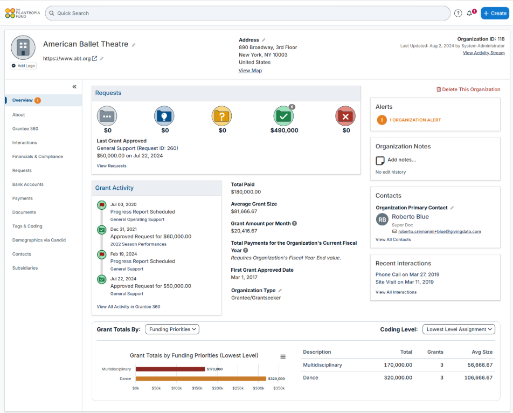This screenshot has width=513, height=413.
Task: Open Demographics via Candid in sidebar
Action: [x=39, y=240]
